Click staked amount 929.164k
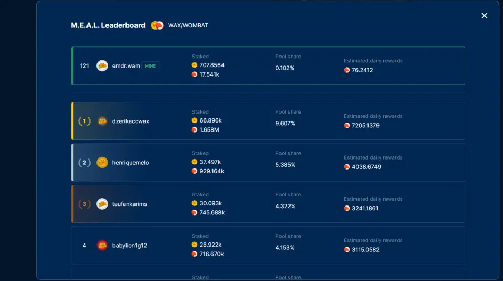This screenshot has height=281, width=503. pyautogui.click(x=212, y=171)
